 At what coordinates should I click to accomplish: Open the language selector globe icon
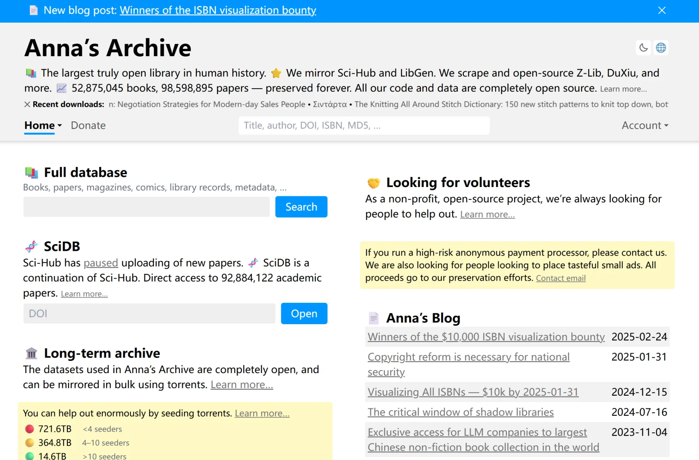click(x=661, y=48)
